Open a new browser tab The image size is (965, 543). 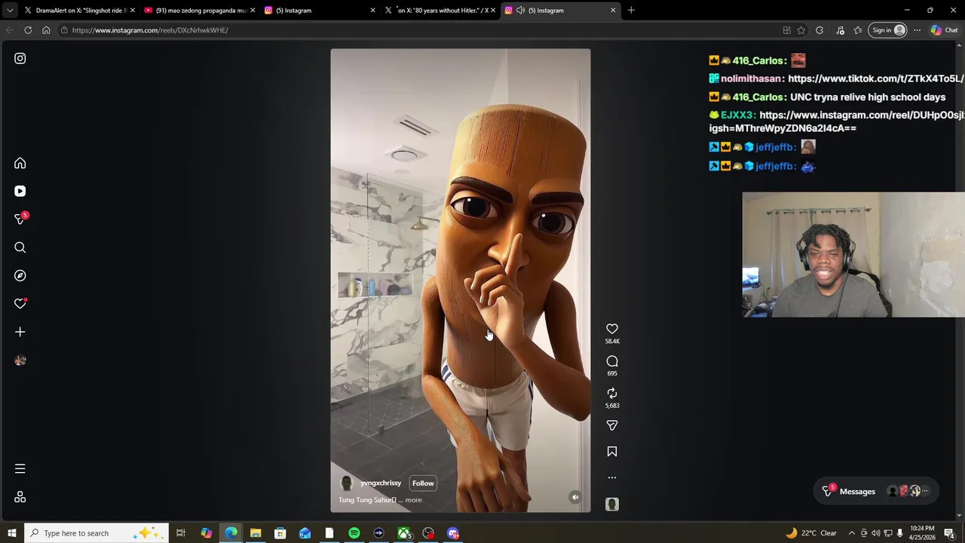(x=631, y=11)
